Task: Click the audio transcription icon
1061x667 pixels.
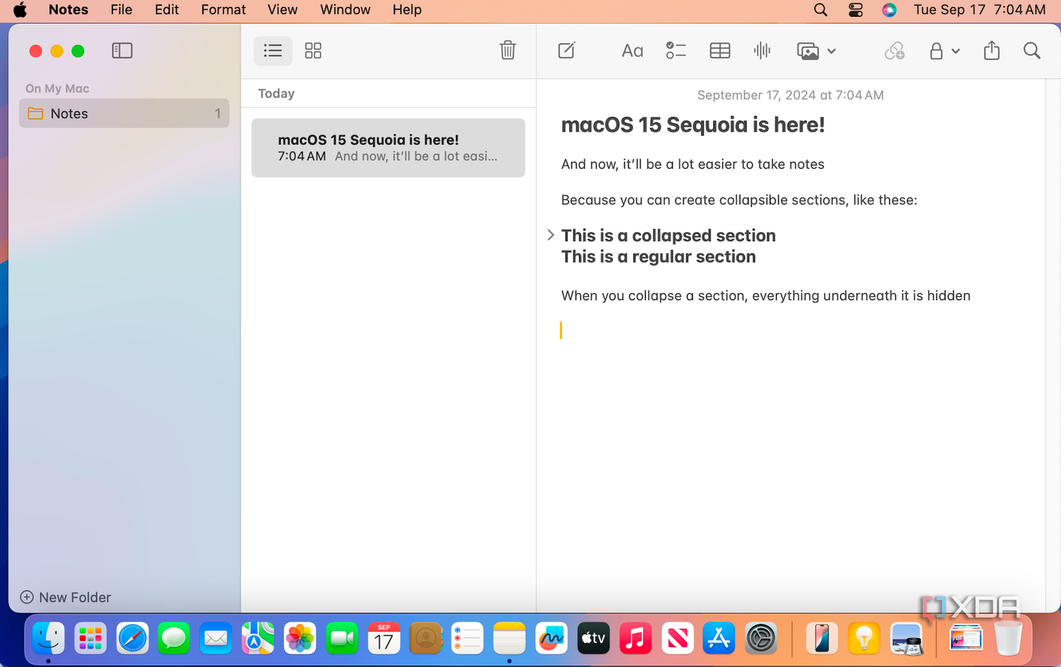Action: click(762, 51)
